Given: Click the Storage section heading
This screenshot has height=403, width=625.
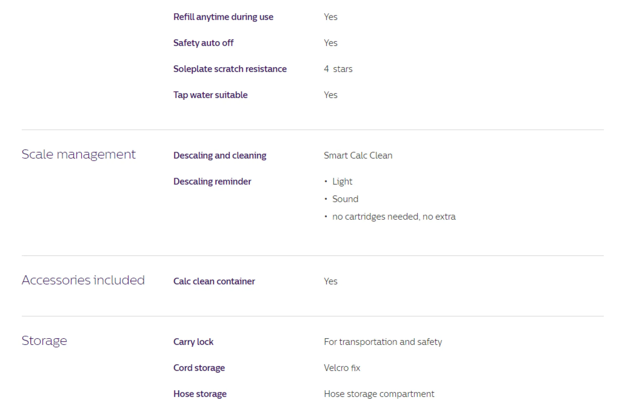Looking at the screenshot, I should click(44, 341).
